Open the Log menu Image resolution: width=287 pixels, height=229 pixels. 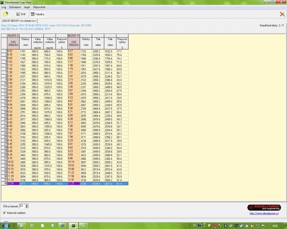point(4,7)
